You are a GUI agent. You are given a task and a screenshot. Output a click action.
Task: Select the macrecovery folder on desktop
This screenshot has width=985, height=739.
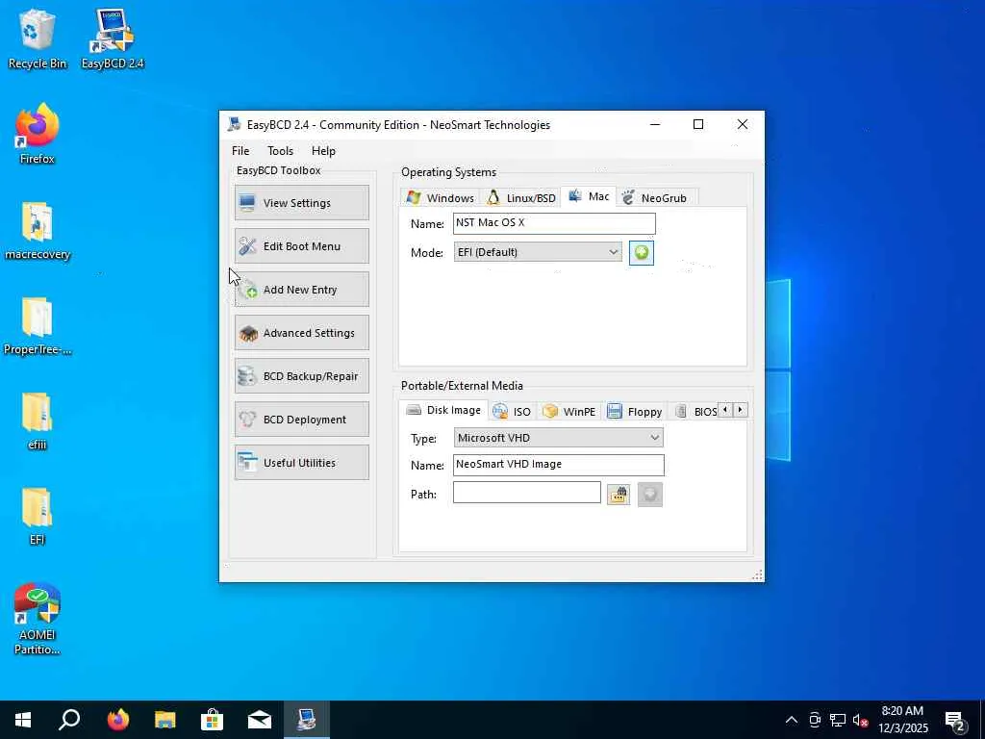pyautogui.click(x=38, y=230)
